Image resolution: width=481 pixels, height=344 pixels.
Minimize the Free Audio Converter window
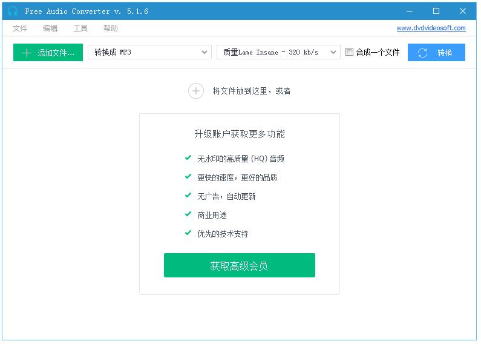[x=410, y=12]
